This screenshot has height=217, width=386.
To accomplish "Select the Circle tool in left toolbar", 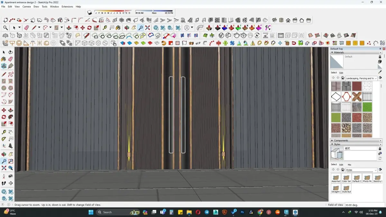I will pos(4,88).
